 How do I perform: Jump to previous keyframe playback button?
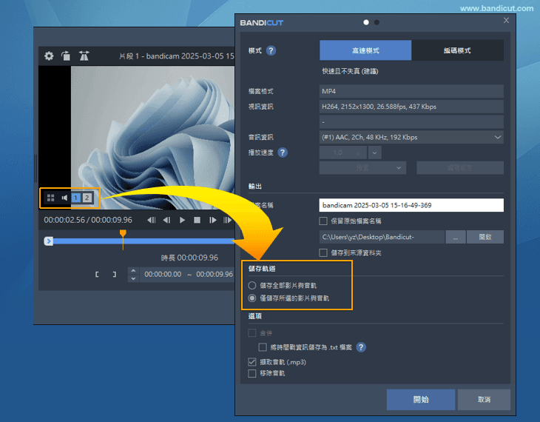tap(152, 220)
